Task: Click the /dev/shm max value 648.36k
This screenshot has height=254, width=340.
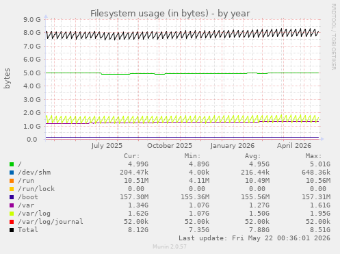Action: coord(316,173)
